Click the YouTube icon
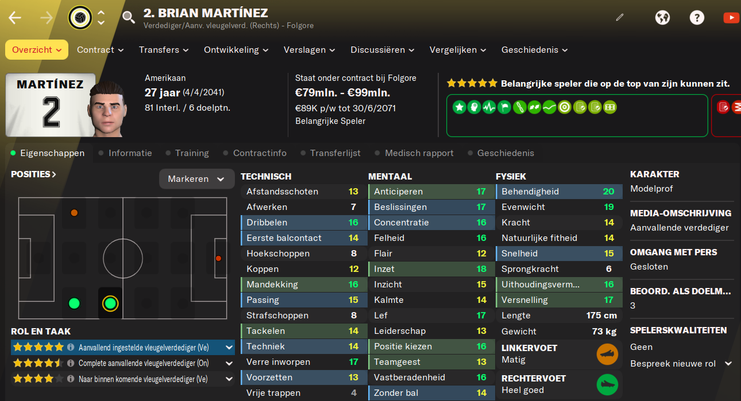The width and height of the screenshot is (741, 401). pyautogui.click(x=731, y=18)
